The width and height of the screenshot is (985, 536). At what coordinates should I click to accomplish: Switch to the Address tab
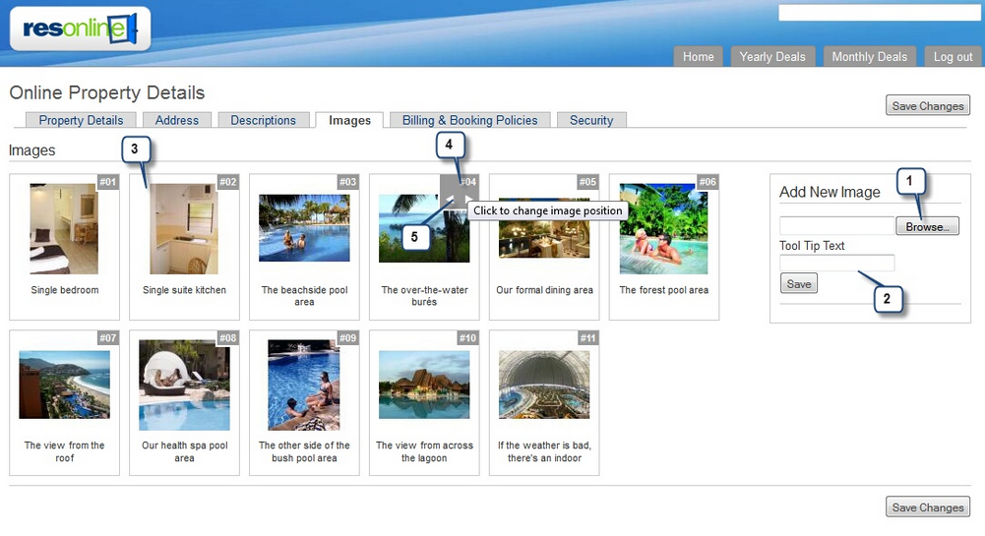(x=177, y=120)
